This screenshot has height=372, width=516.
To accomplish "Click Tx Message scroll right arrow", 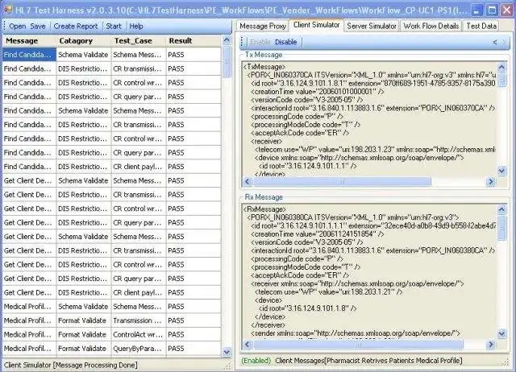I will (x=491, y=181).
